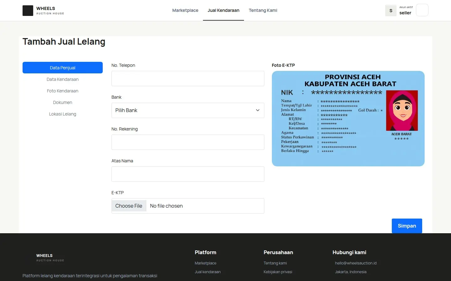
Task: Go to the Tentang Kami nav item
Action: [x=263, y=10]
